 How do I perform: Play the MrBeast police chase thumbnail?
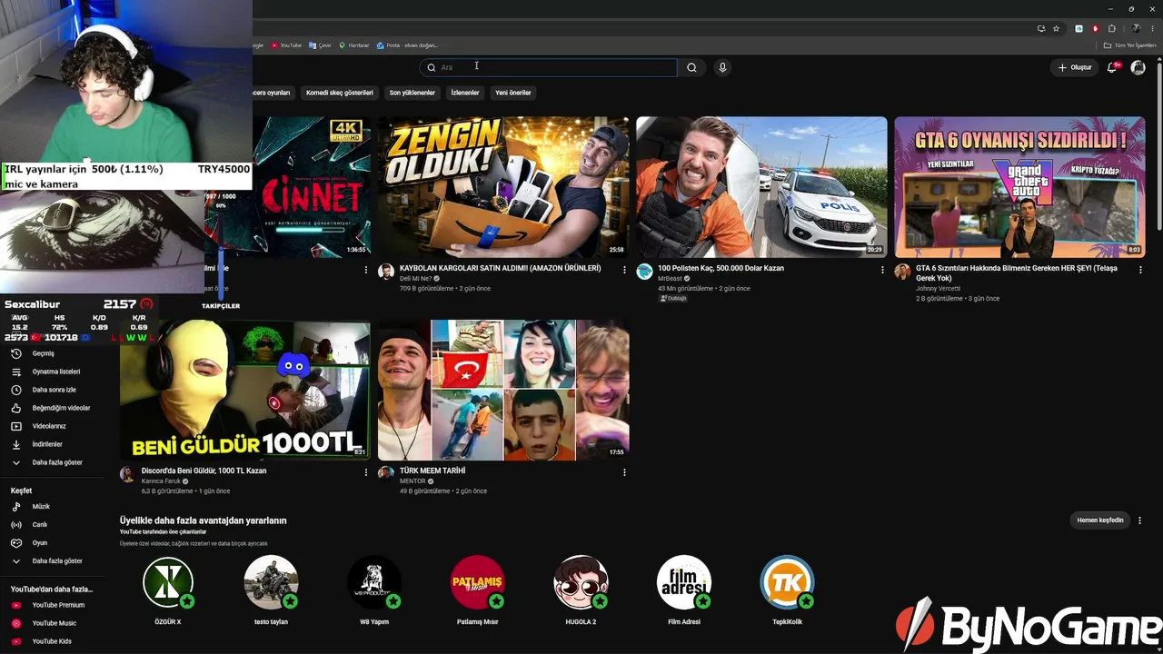[761, 187]
